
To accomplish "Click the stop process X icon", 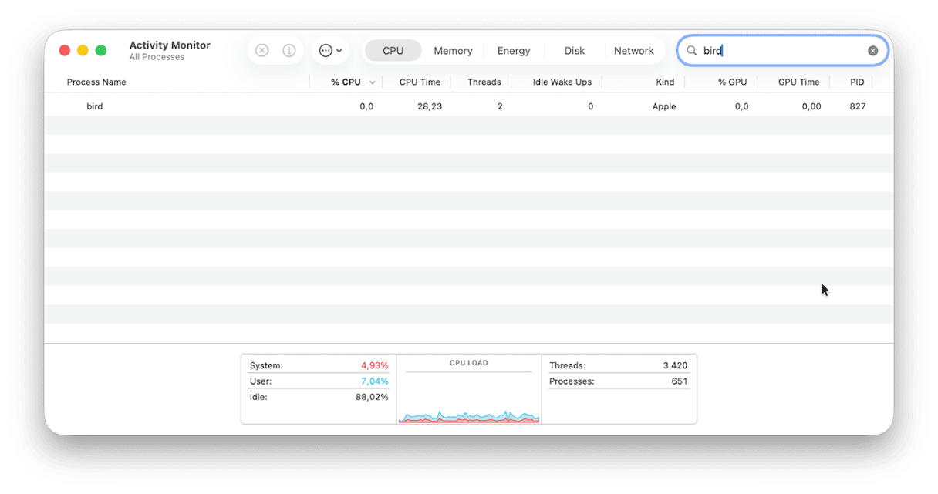I will 261,51.
